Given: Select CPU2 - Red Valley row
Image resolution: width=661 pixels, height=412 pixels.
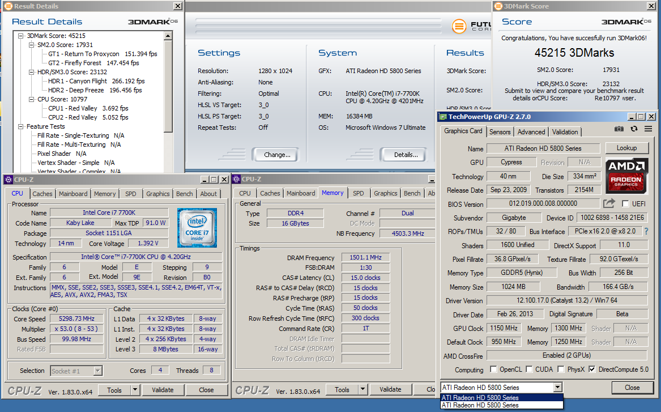Looking at the screenshot, I should tap(88, 118).
